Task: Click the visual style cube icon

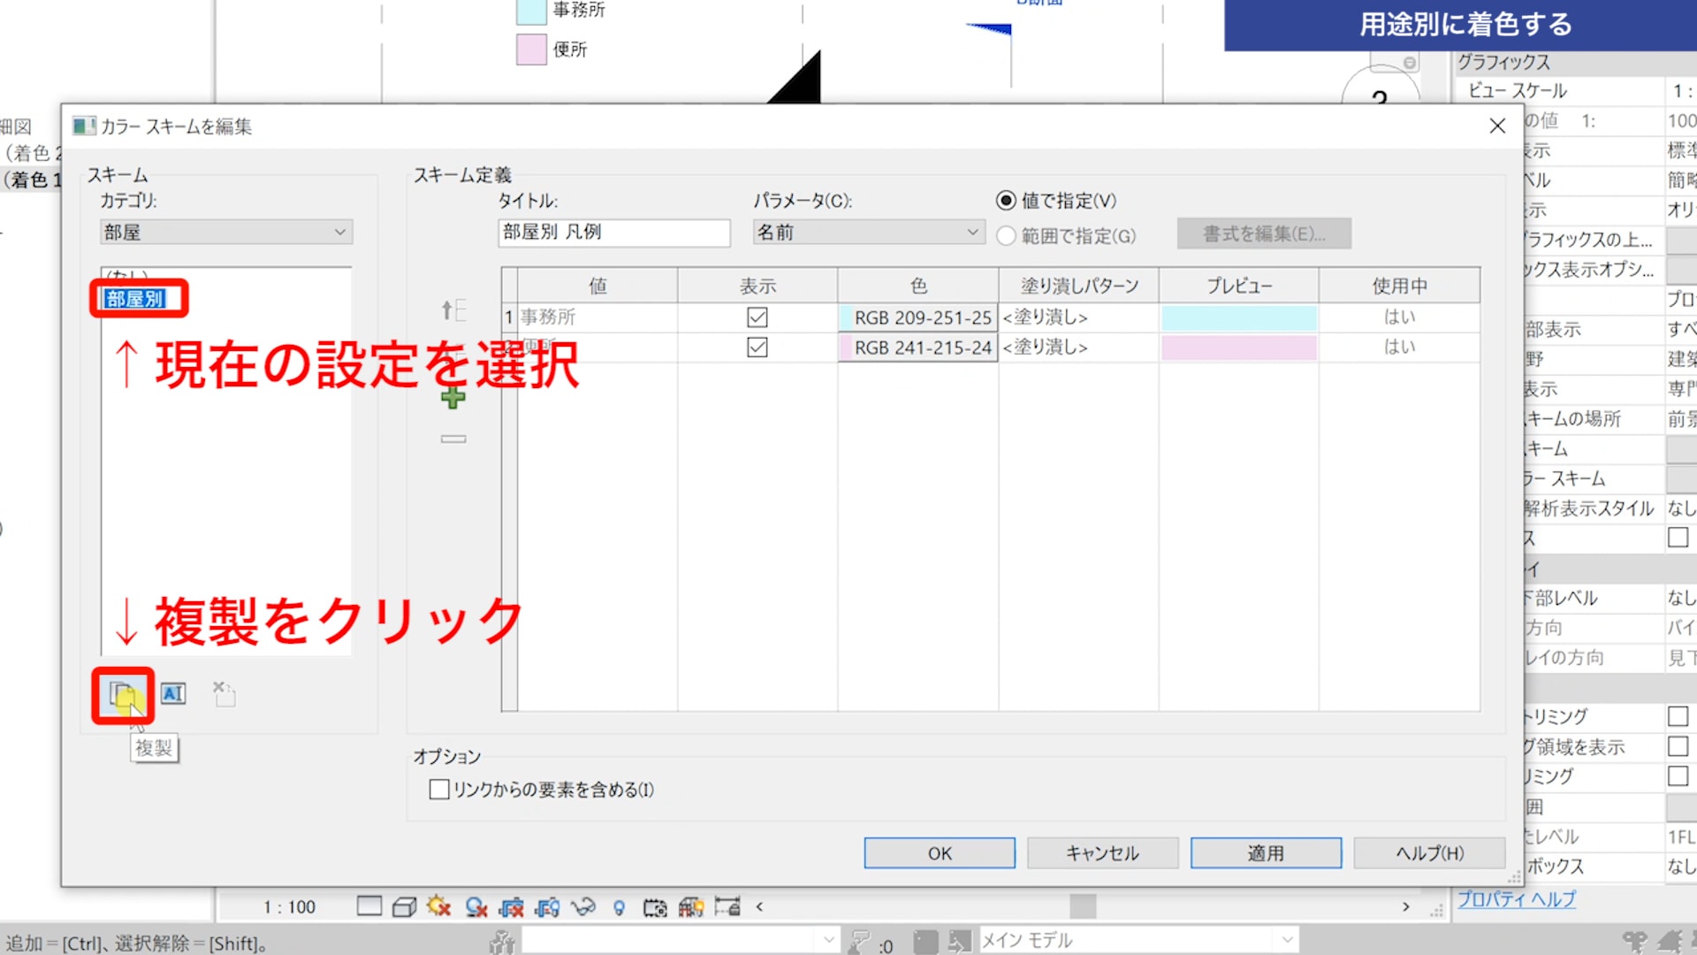Action: (404, 906)
